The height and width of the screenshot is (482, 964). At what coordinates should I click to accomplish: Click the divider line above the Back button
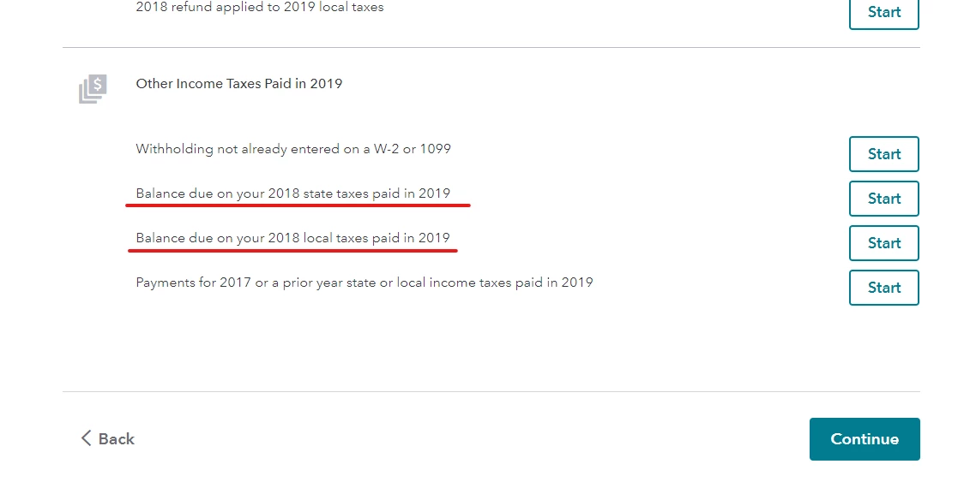click(x=491, y=391)
